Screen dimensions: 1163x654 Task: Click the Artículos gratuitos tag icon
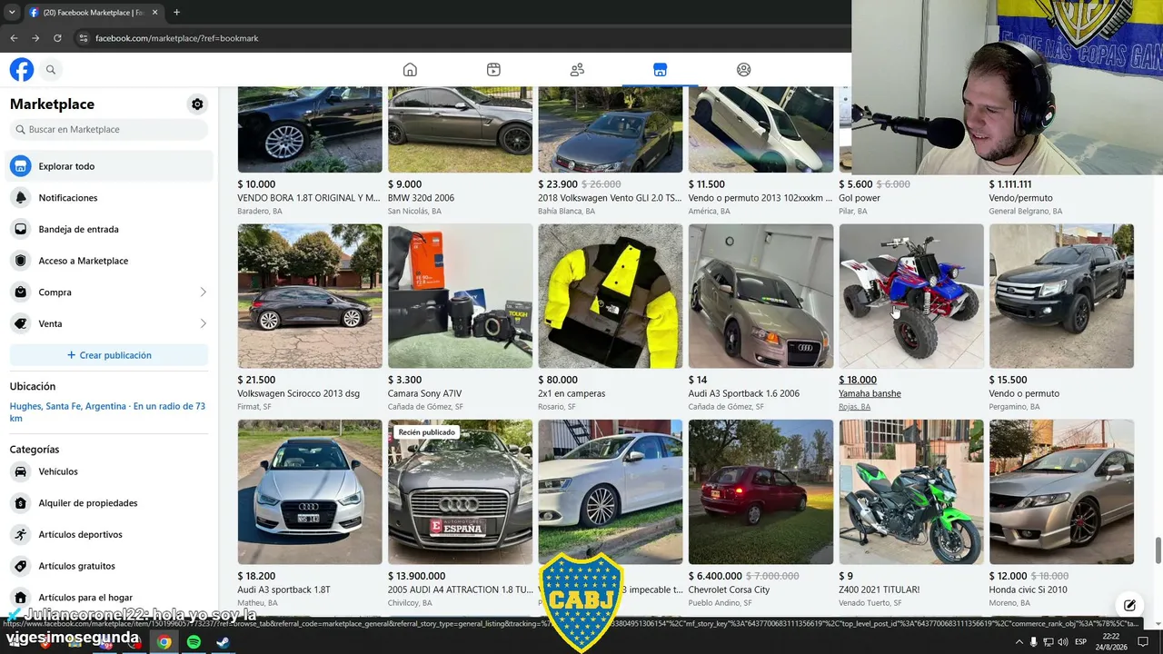tap(21, 567)
